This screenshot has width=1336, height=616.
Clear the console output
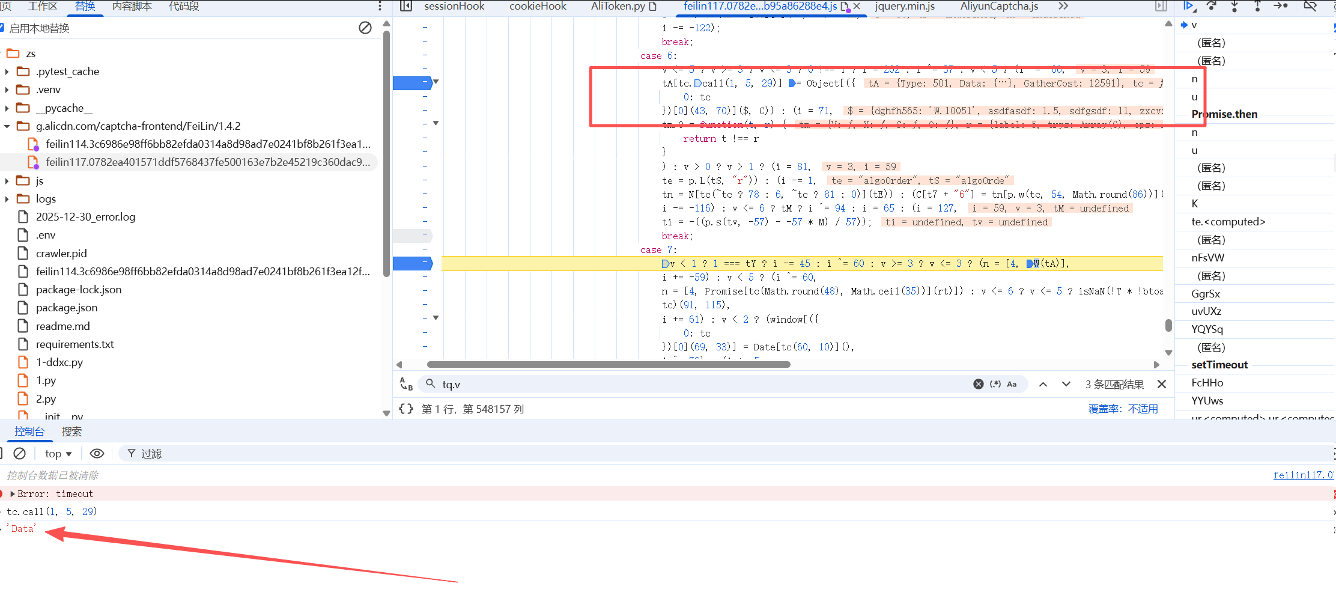[x=19, y=453]
